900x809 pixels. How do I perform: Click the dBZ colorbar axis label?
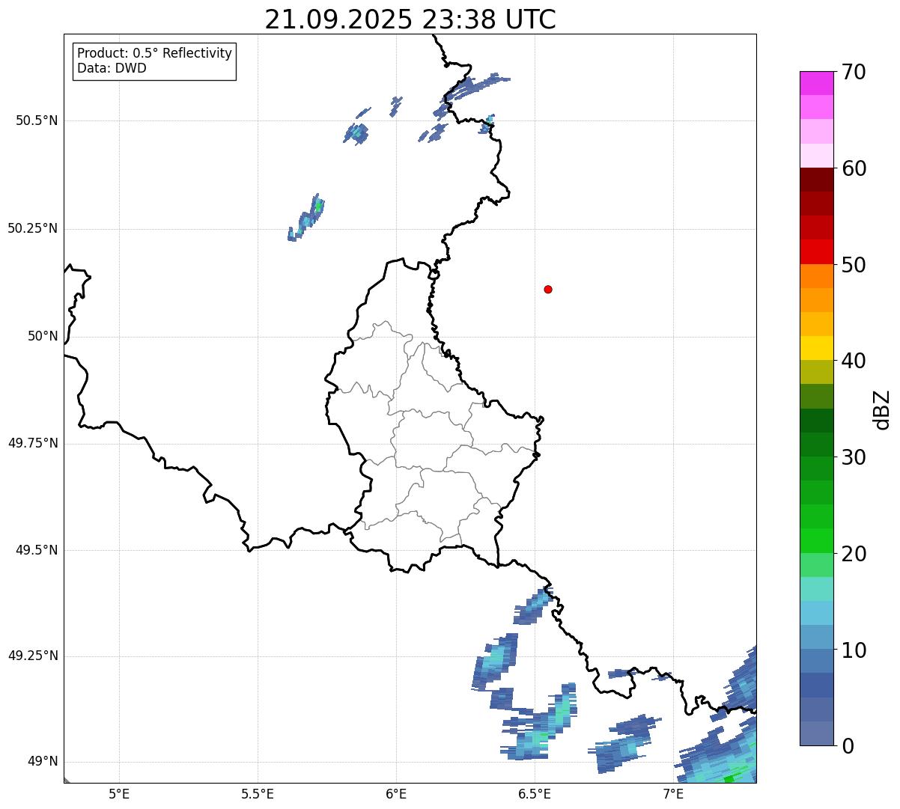(883, 409)
